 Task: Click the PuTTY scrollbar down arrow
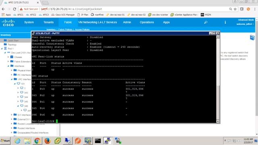click(x=218, y=121)
